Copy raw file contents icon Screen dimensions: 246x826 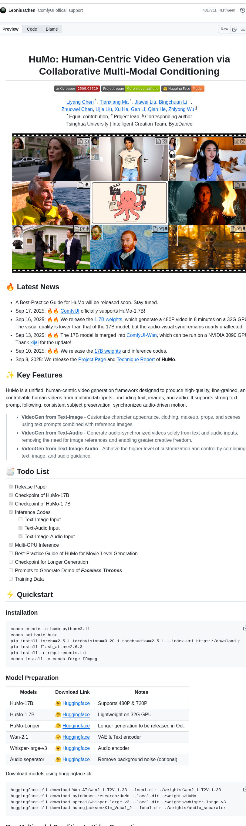tap(235, 29)
